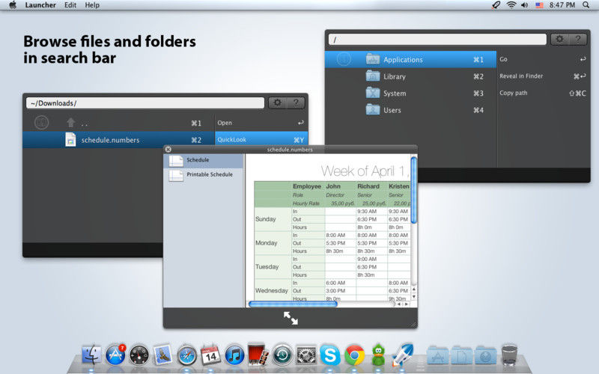Viewport: 599px width, 374px height.
Task: Launch Skype from the dock
Action: (330, 355)
